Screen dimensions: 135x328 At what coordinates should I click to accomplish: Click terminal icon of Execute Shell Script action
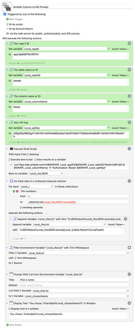[11, 149]
